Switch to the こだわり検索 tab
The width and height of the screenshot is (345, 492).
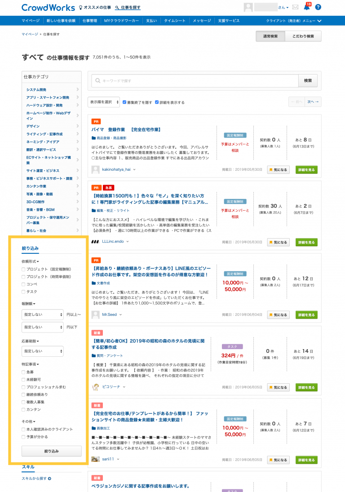[303, 36]
